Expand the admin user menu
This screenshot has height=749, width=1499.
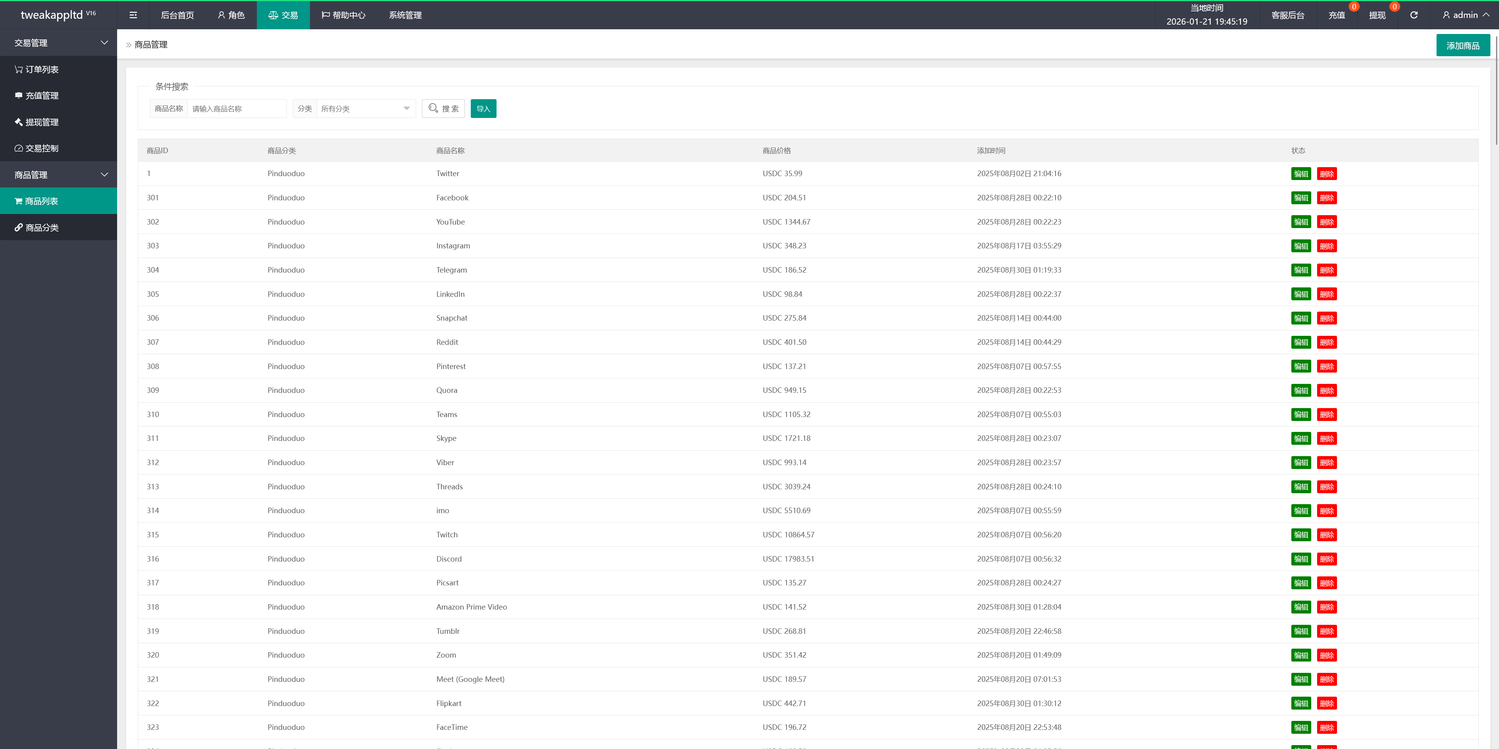tap(1465, 15)
